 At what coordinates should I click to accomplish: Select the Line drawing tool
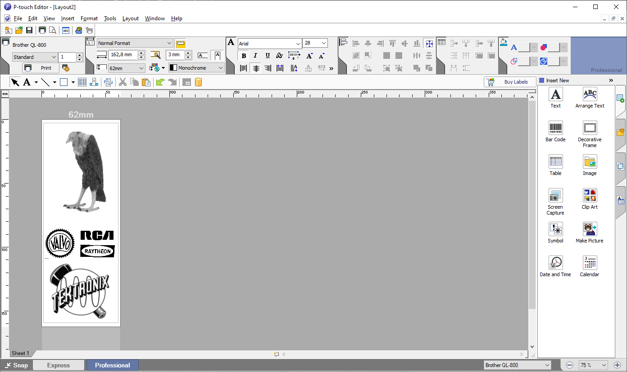pyautogui.click(x=45, y=82)
